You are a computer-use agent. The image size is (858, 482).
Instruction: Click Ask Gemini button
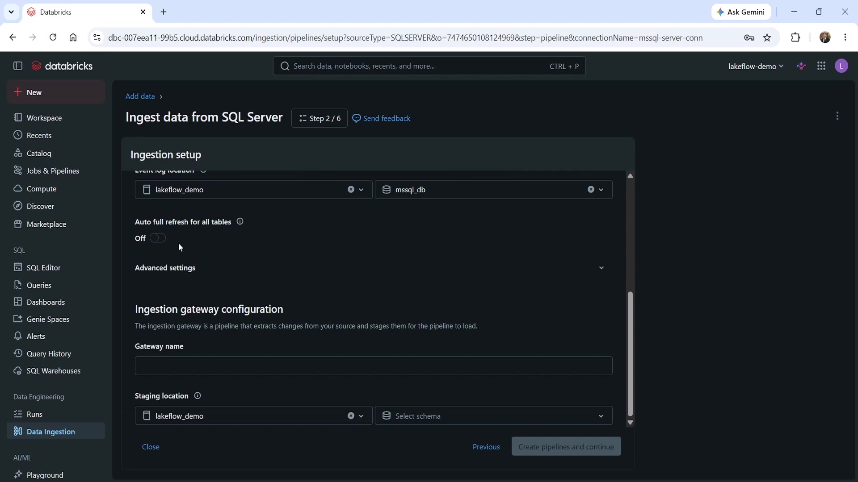pyautogui.click(x=741, y=12)
